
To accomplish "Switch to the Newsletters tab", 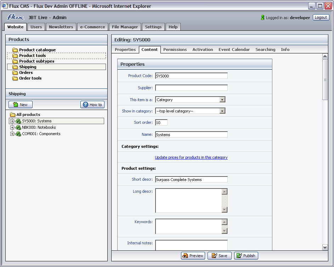I will pyautogui.click(x=61, y=27).
